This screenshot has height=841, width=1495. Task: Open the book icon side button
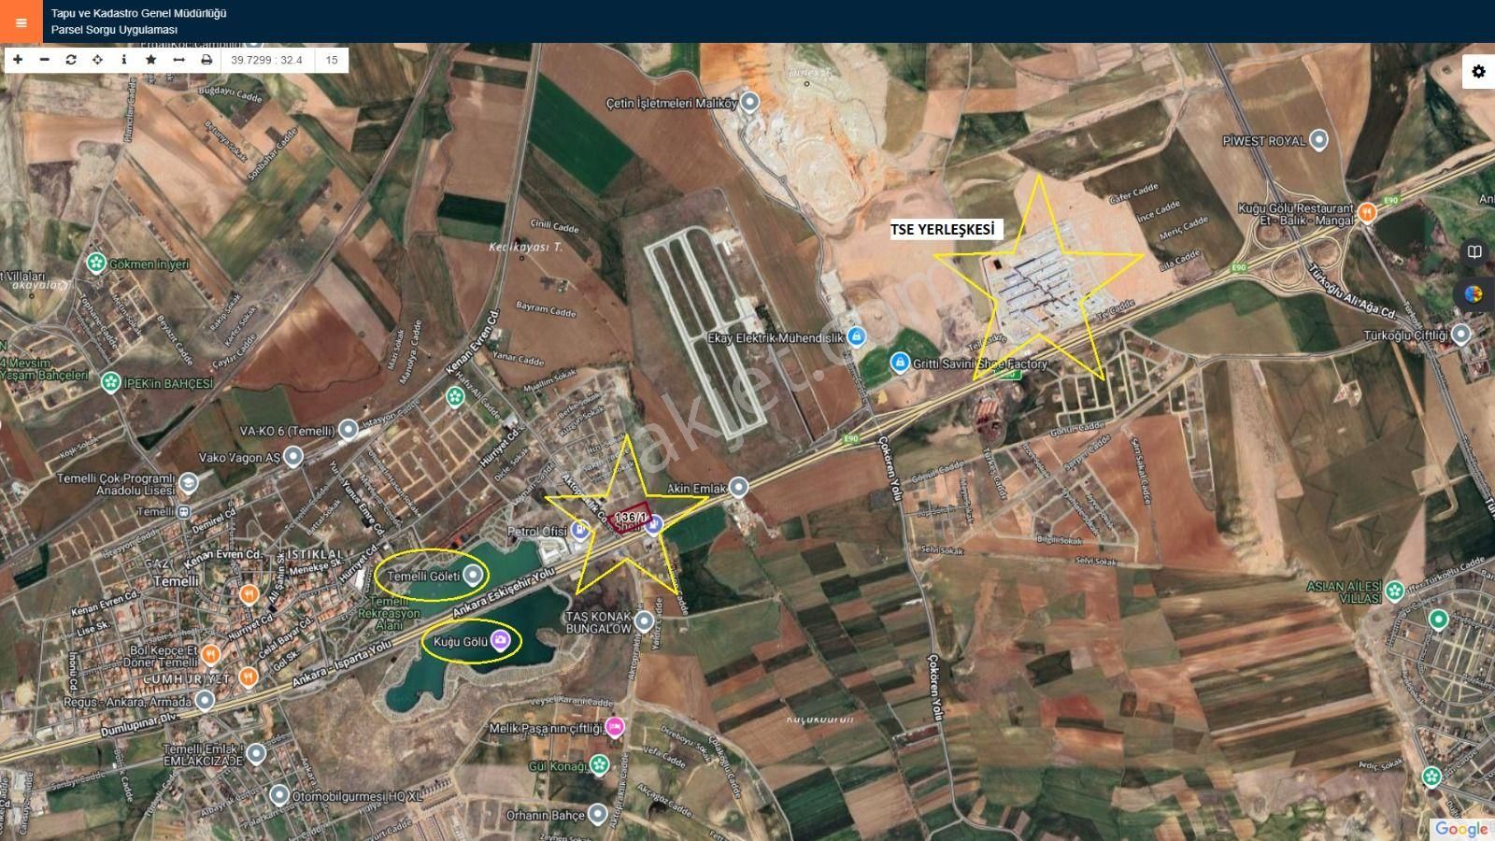click(x=1474, y=252)
